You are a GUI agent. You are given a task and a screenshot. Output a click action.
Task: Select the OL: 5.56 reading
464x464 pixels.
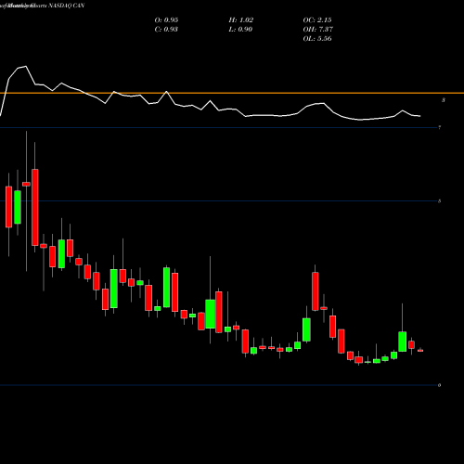tap(317, 39)
